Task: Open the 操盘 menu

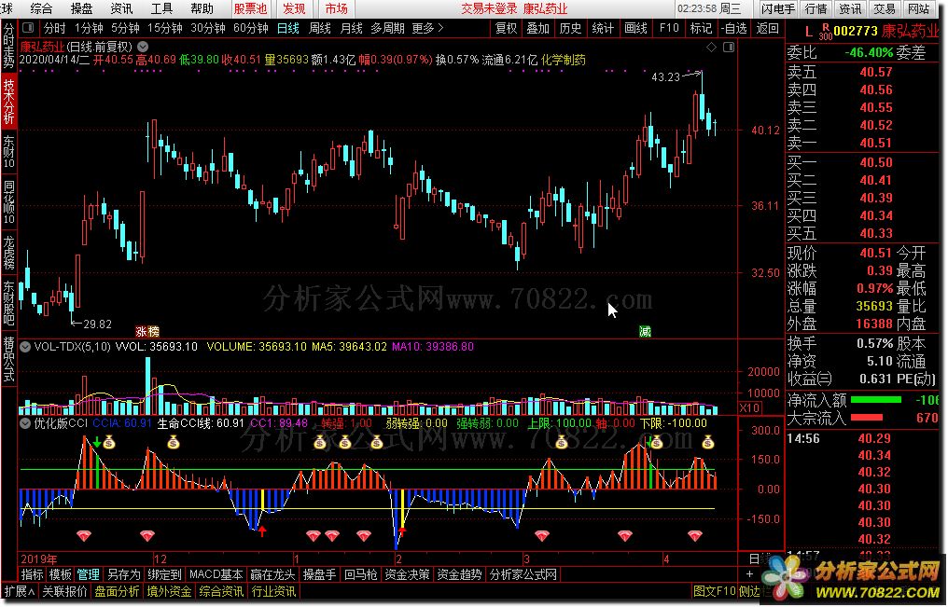Action: click(81, 8)
